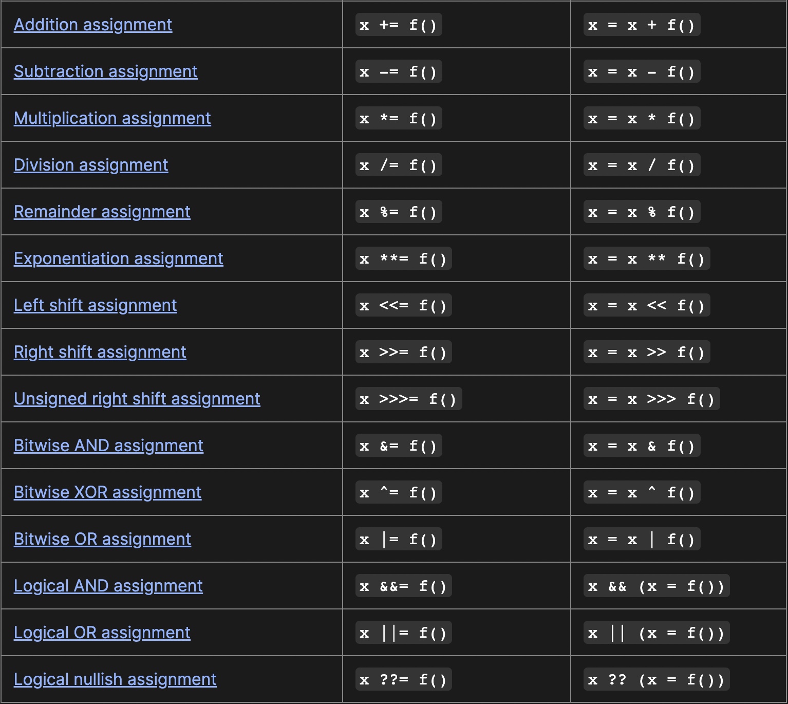Open the Logical nullish assignment link
The image size is (788, 704).
point(115,679)
